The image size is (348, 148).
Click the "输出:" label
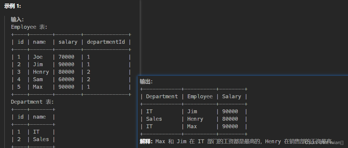click(x=146, y=81)
